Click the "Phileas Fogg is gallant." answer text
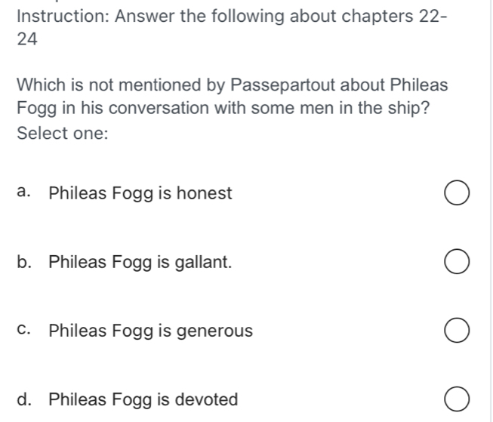This screenshot has width=493, height=422. coord(140,263)
